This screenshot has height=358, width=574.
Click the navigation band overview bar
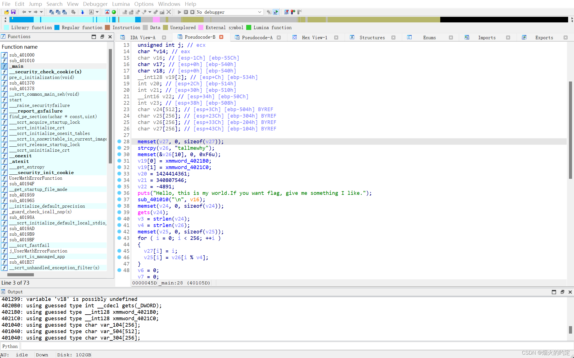(280, 20)
